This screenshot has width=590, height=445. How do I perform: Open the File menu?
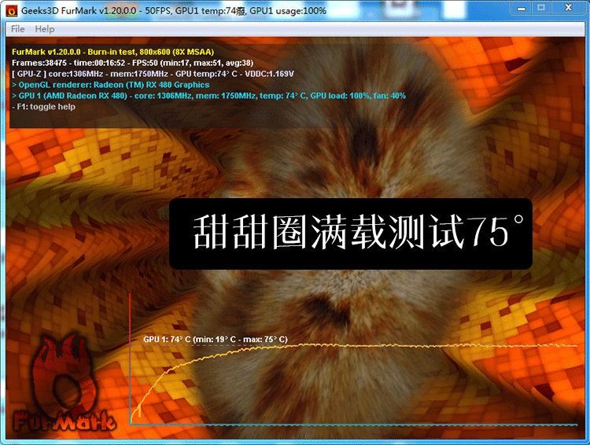tap(17, 29)
